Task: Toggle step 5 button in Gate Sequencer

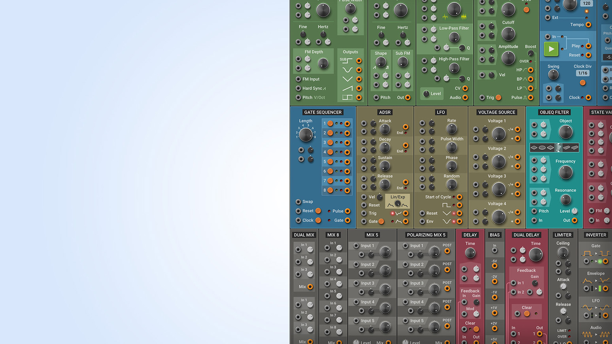Action: (330, 161)
